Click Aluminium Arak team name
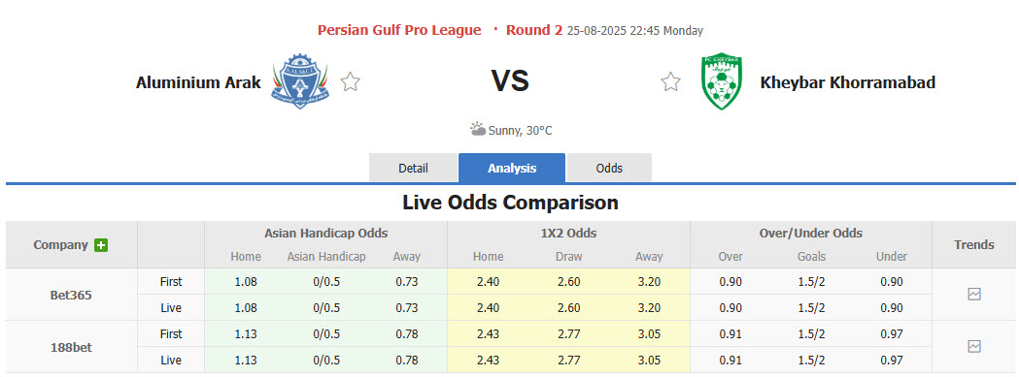This screenshot has height=377, width=1019. pos(198,82)
